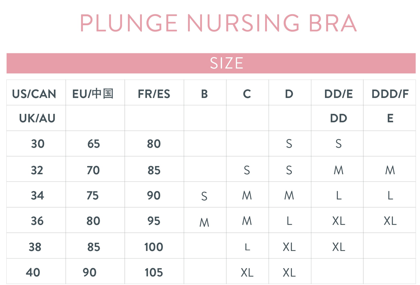Select the 65 value in EU column
The height and width of the screenshot is (285, 420).
(94, 144)
